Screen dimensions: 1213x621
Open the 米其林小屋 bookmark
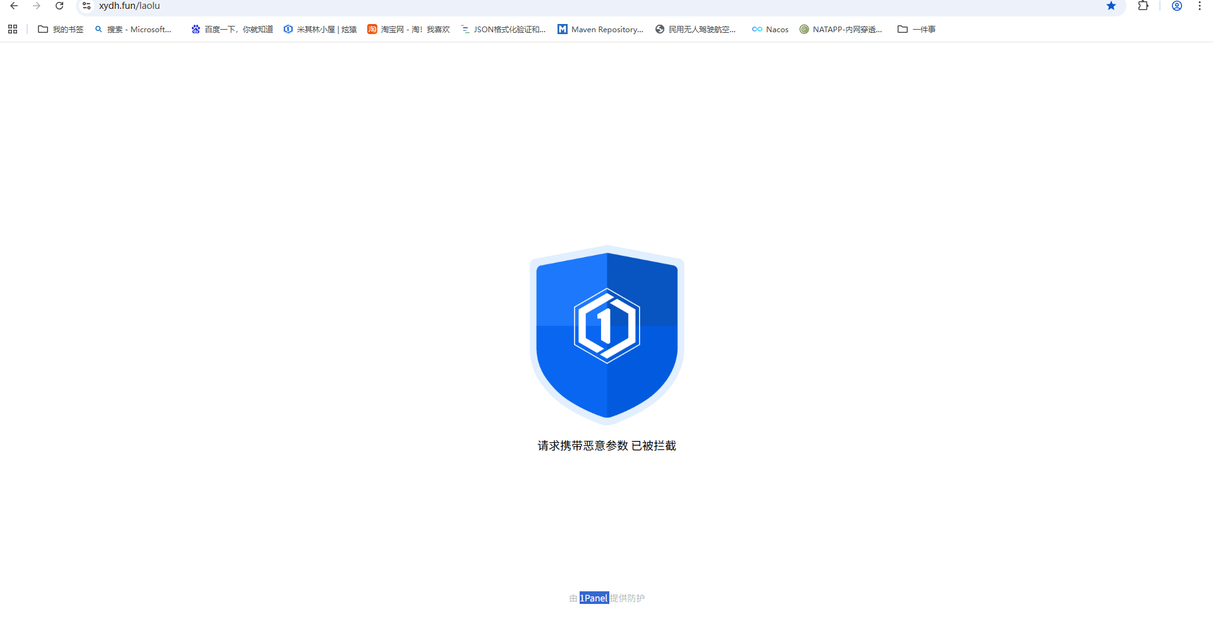320,29
